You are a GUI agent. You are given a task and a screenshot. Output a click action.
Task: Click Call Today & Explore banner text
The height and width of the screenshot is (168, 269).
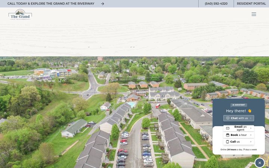point(51,4)
